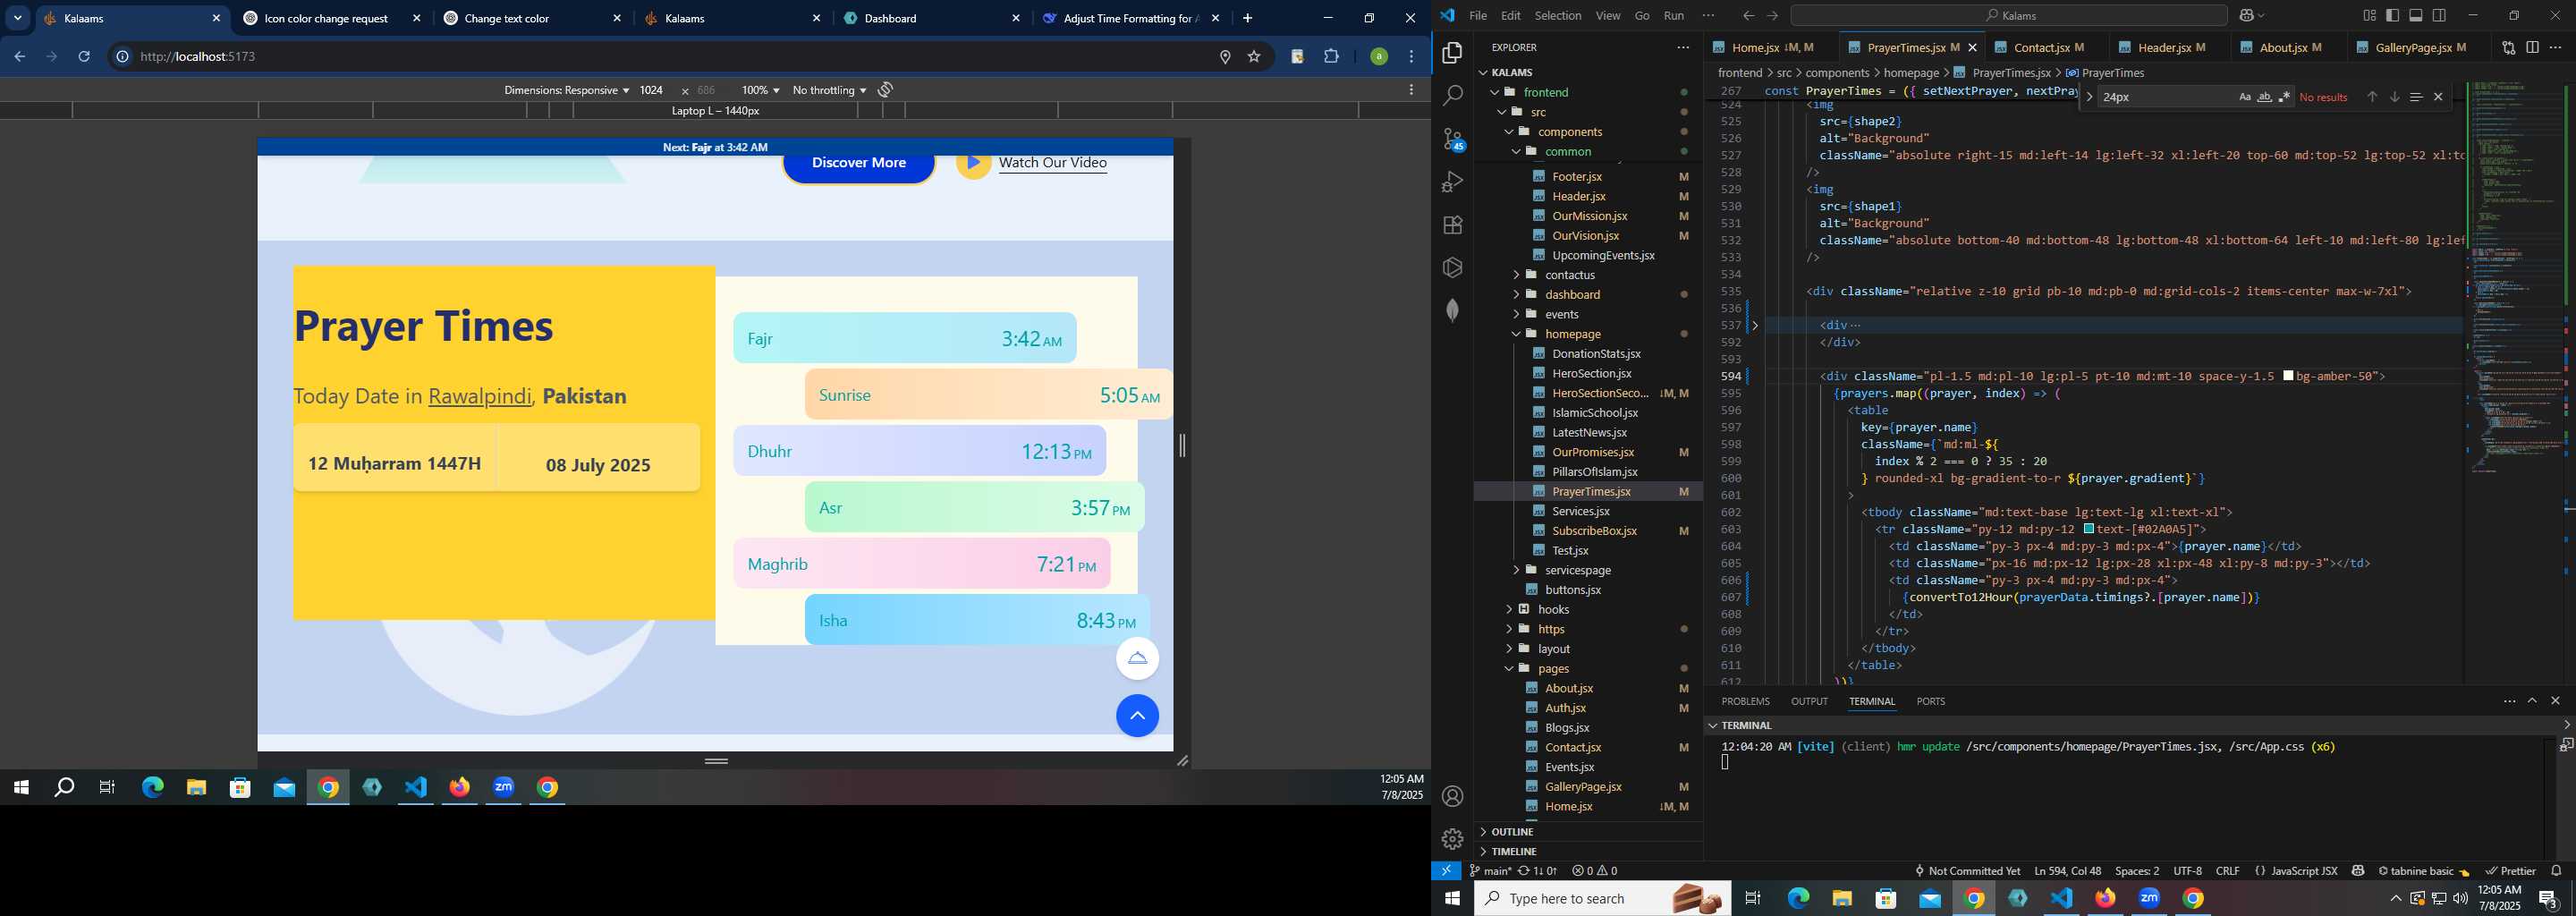Open the Chrome Extensions puzzle icon
Image resolution: width=2576 pixels, height=916 pixels.
1331,57
